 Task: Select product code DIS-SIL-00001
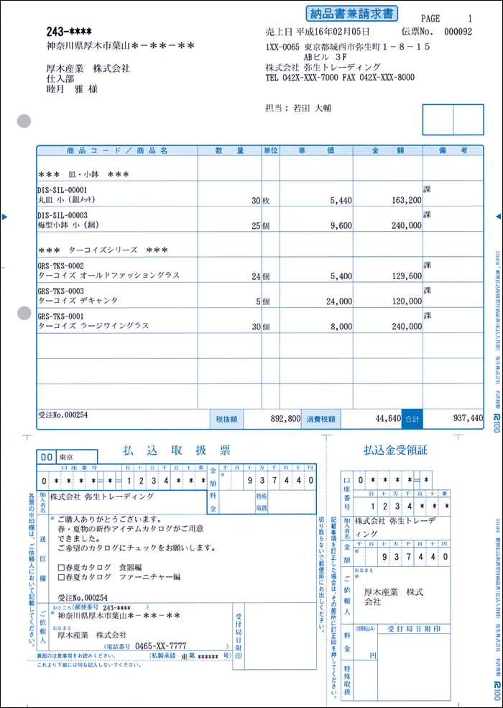click(63, 190)
